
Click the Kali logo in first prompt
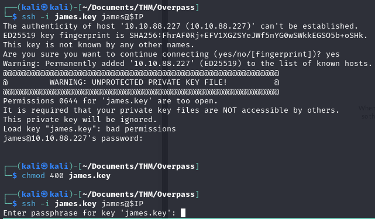pos(44,8)
